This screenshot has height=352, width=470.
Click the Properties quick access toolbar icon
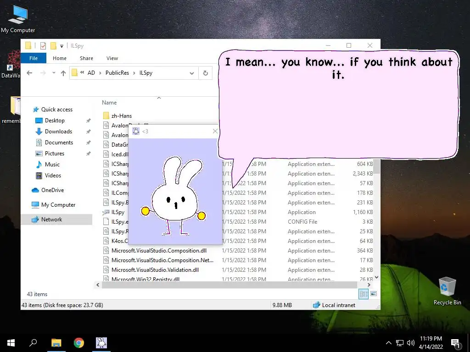pos(43,45)
